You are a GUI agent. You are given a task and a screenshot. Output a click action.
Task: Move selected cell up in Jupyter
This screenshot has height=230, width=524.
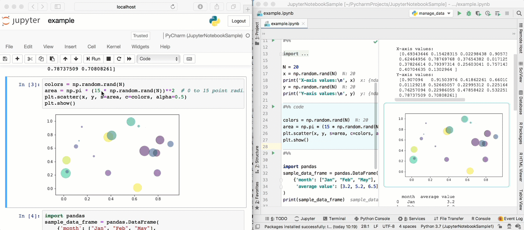pyautogui.click(x=65, y=59)
